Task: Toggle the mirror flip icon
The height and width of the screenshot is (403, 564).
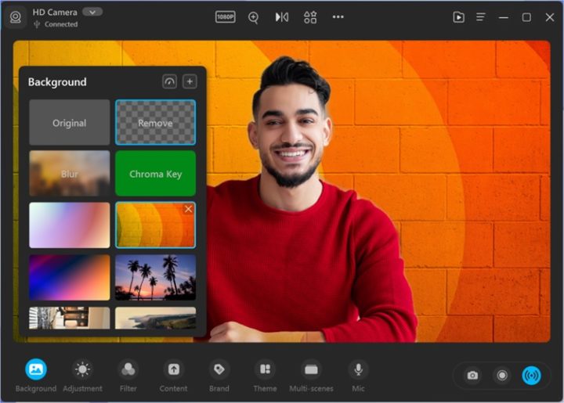Action: (282, 17)
